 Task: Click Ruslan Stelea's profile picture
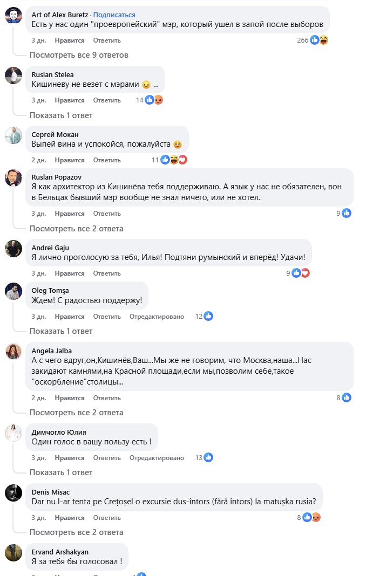click(13, 77)
